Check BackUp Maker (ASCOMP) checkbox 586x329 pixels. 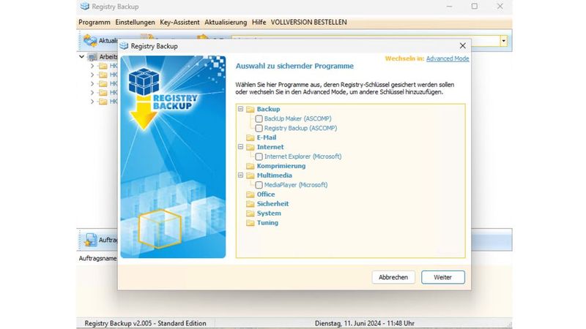point(259,119)
